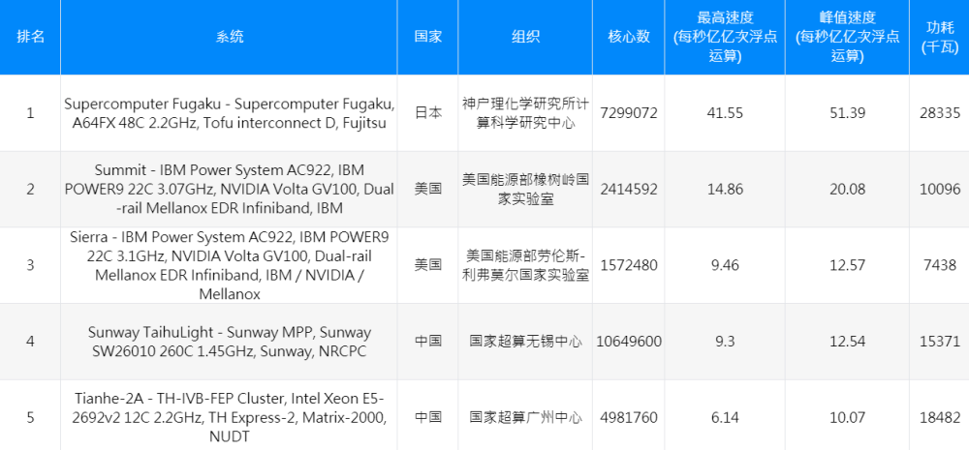Select the Sierra system description cell
Screen dimensions: 969x450
click(x=230, y=265)
